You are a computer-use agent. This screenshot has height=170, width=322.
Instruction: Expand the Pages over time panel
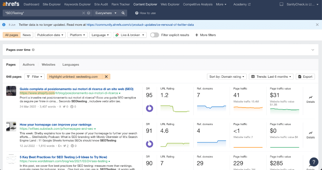(312, 50)
